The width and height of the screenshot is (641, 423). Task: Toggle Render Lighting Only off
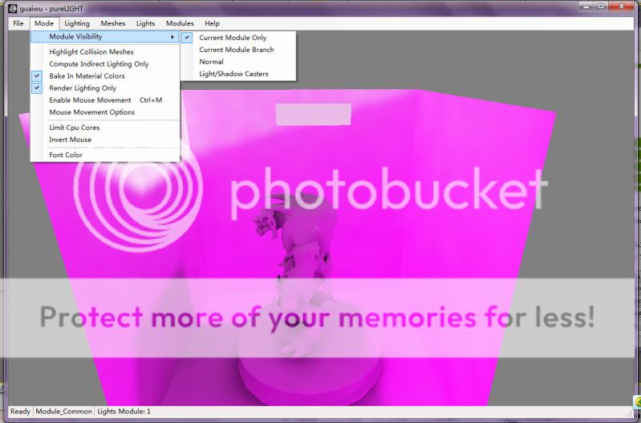(x=83, y=88)
